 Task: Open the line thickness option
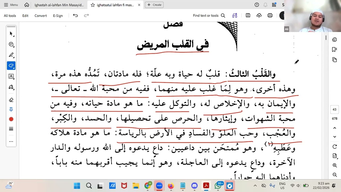click(11, 129)
